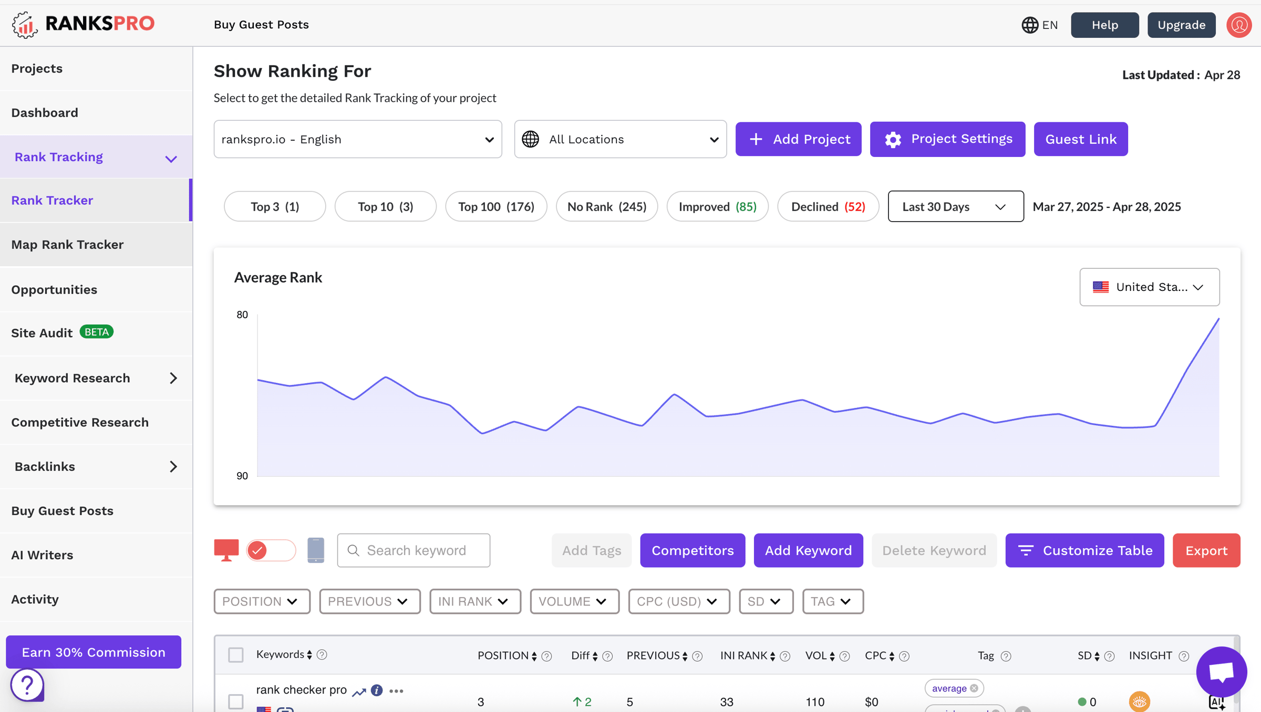1261x712 pixels.
Task: Filter by No Rank (245) keywords
Action: tap(607, 206)
